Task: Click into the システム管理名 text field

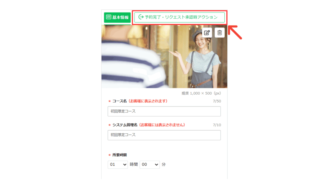Action: [x=164, y=135]
